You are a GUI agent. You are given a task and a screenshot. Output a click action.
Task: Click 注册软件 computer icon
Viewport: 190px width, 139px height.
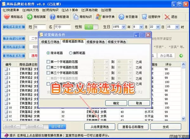click(144, 17)
